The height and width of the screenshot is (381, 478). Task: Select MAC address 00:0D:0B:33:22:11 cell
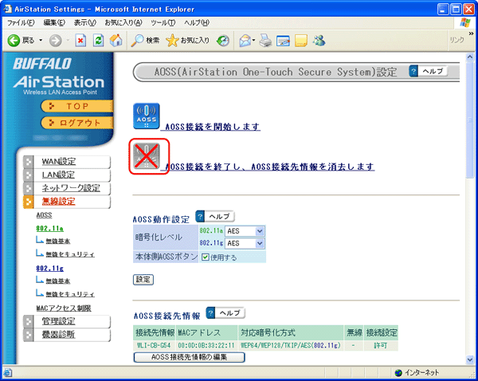[206, 346]
